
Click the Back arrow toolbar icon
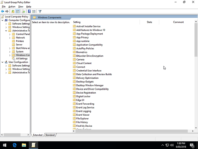pos(2,11)
